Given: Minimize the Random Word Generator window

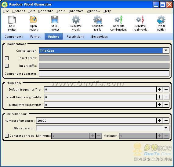Looking at the screenshot, I should pos(156,5).
